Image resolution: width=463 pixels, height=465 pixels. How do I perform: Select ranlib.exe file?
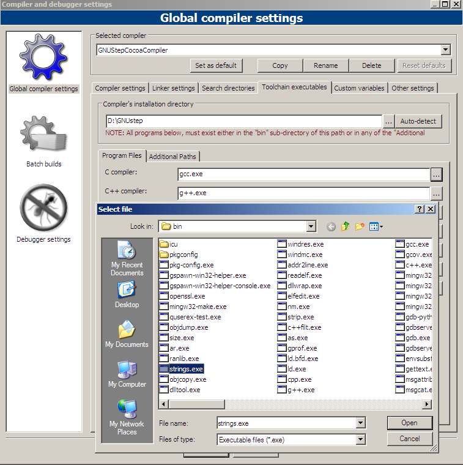click(x=179, y=359)
